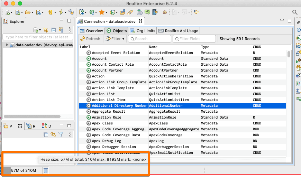
Task: Open dropdown beside Explorer new connection icon
Action: [x=40, y=30]
